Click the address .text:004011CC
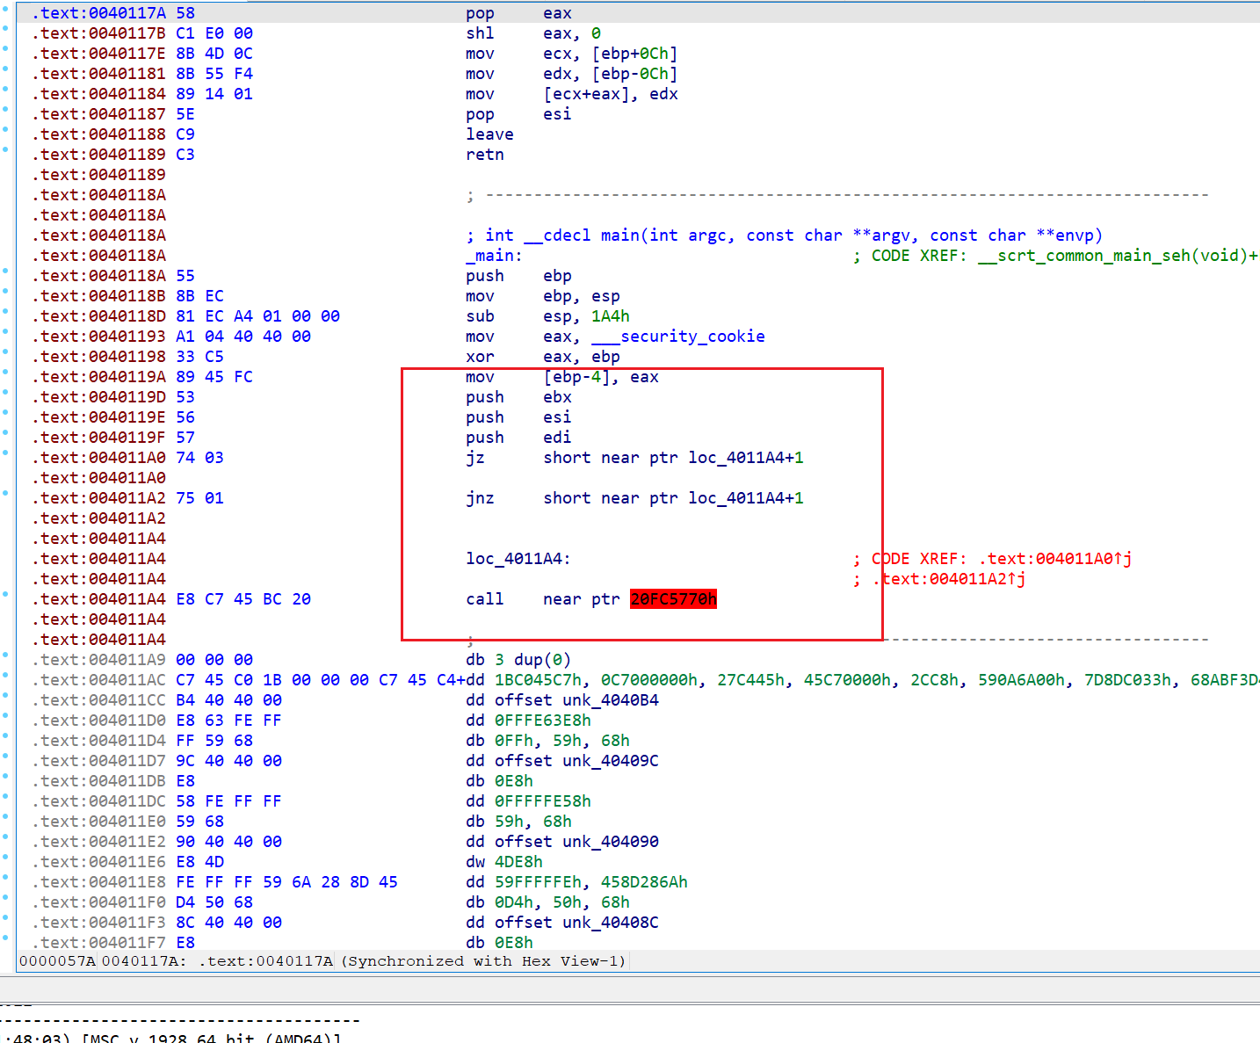The height and width of the screenshot is (1043, 1260). (98, 700)
